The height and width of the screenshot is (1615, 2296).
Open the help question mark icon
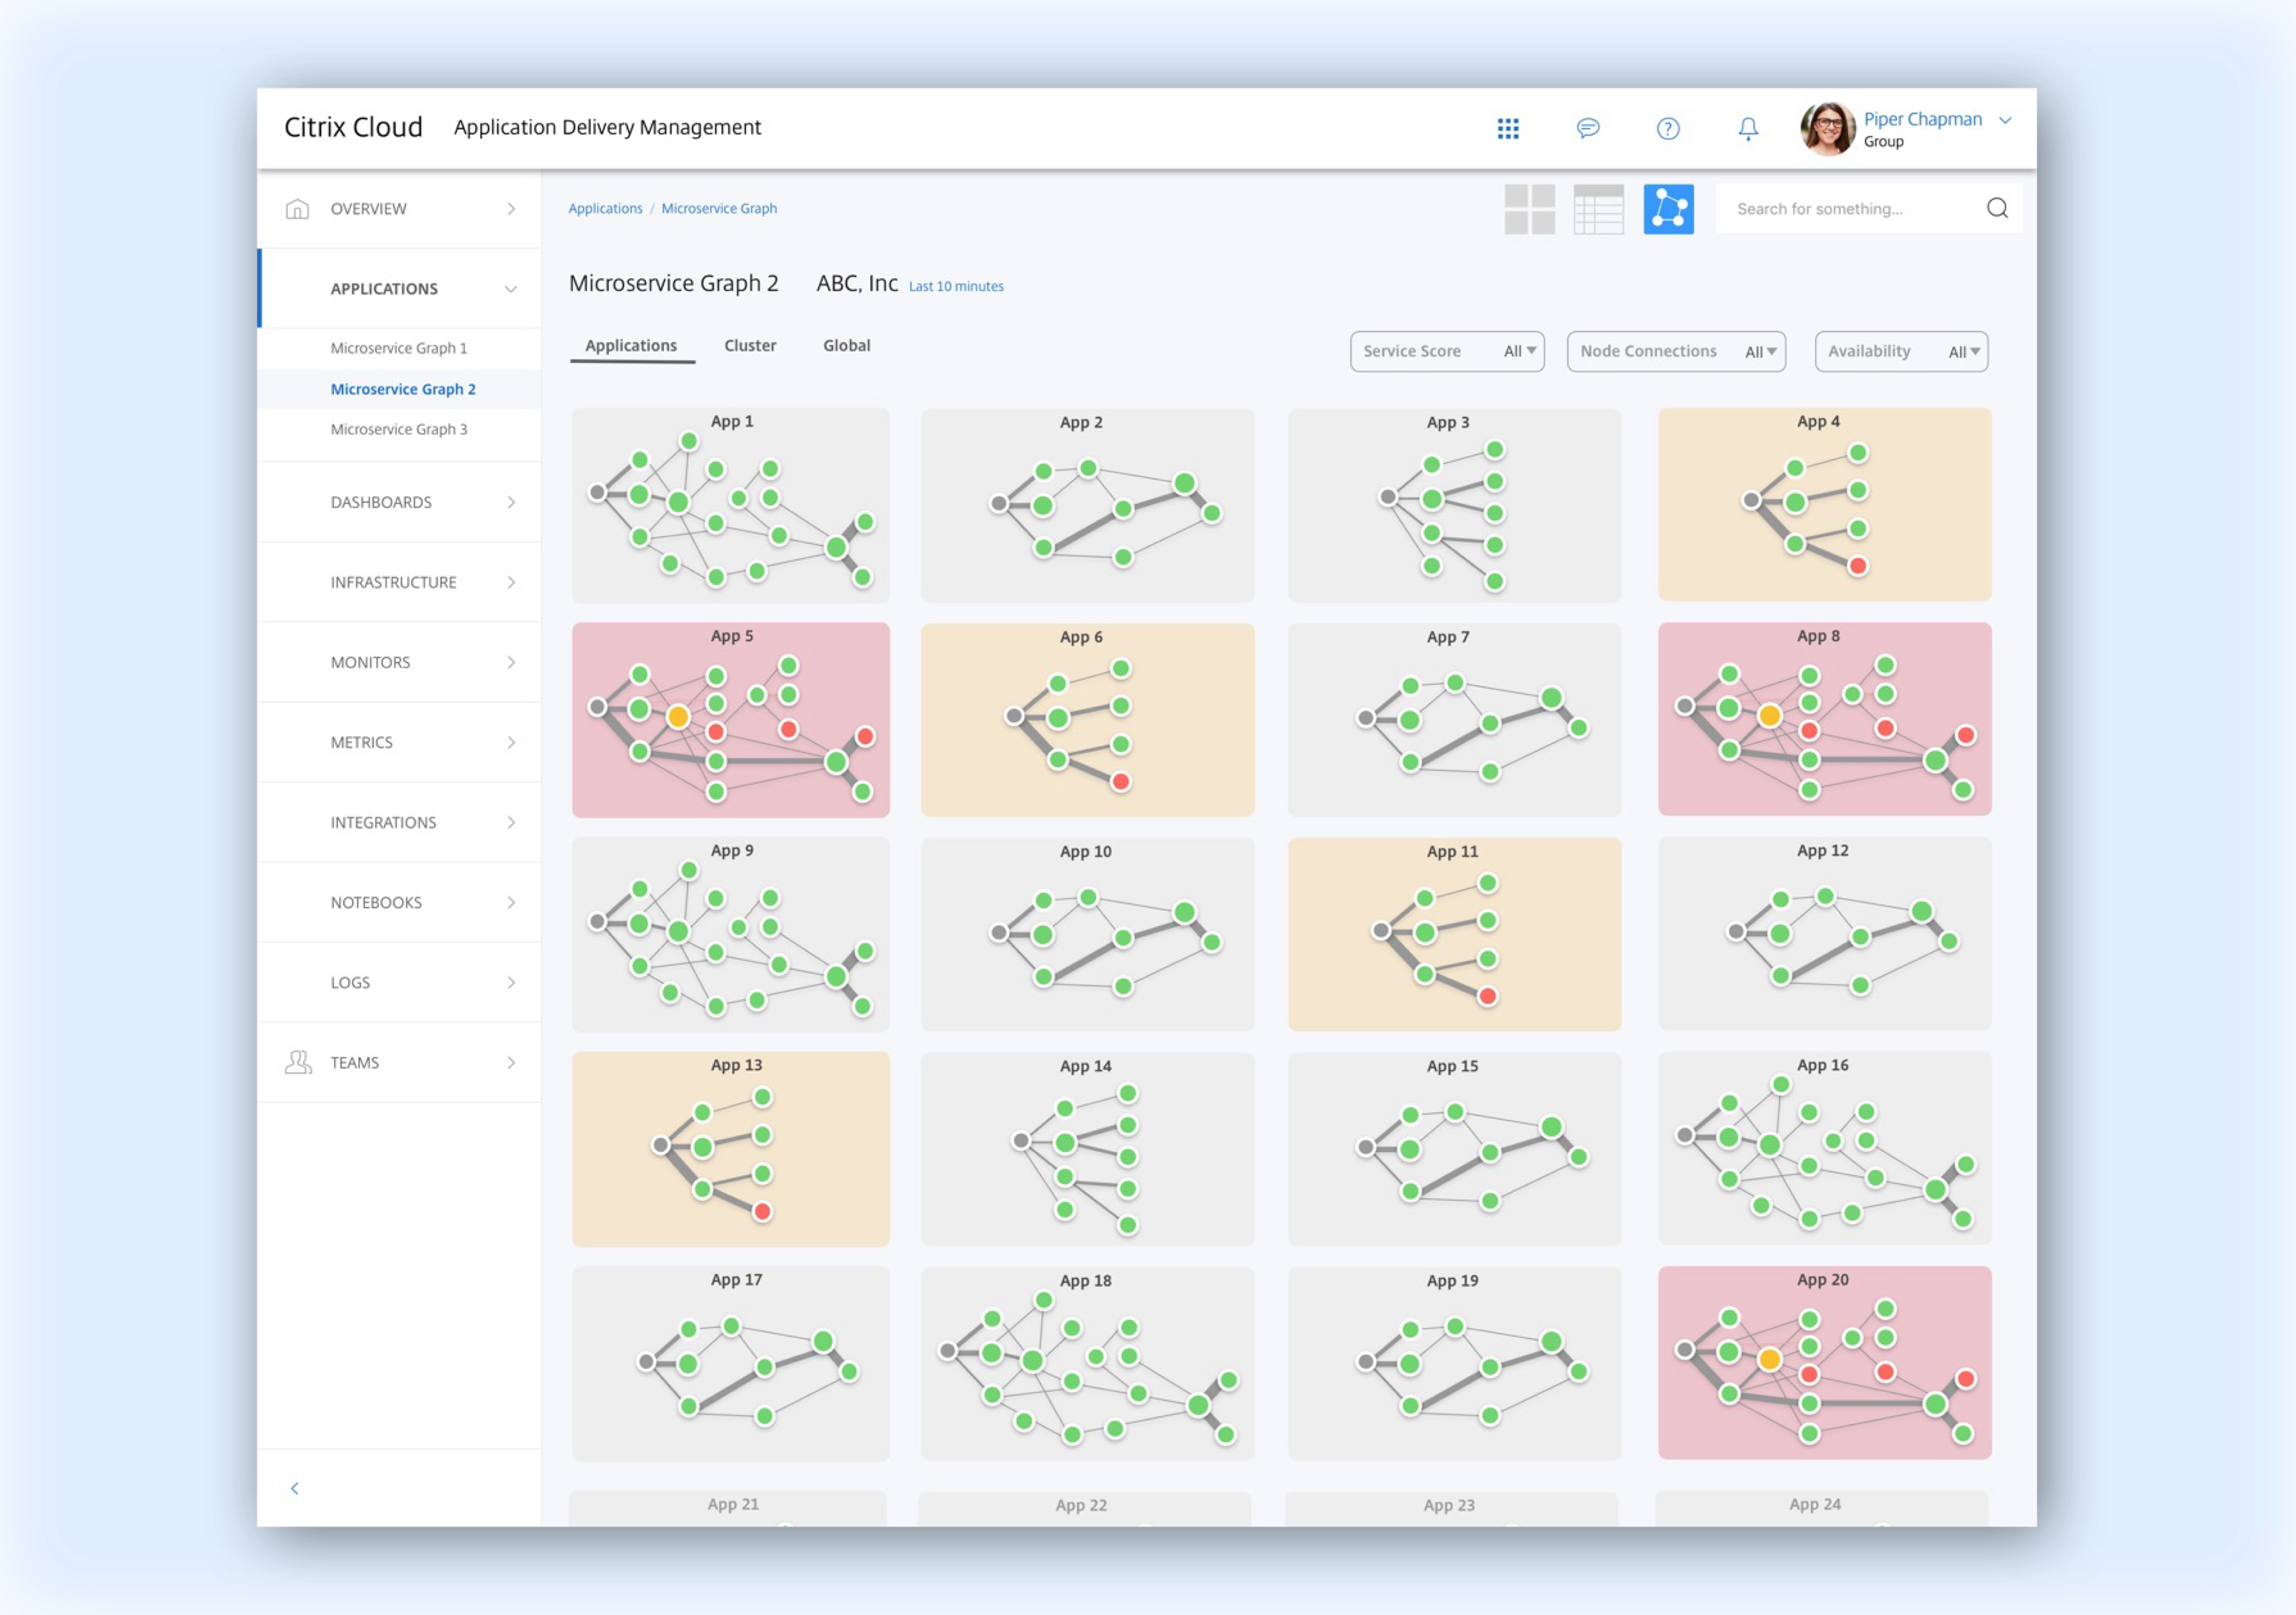point(1668,128)
